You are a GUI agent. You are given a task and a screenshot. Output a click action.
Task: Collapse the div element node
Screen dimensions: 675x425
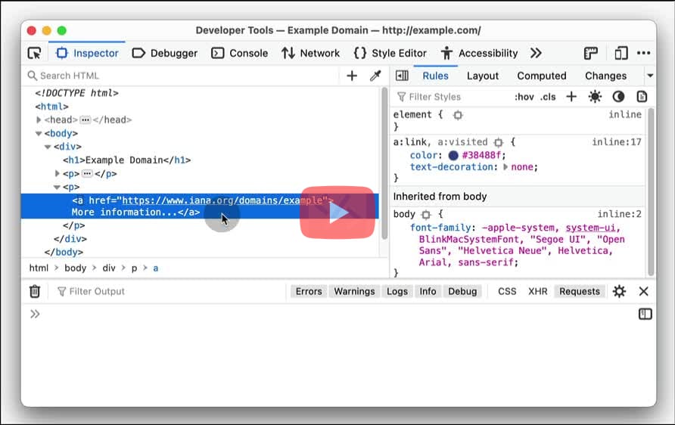coord(48,147)
